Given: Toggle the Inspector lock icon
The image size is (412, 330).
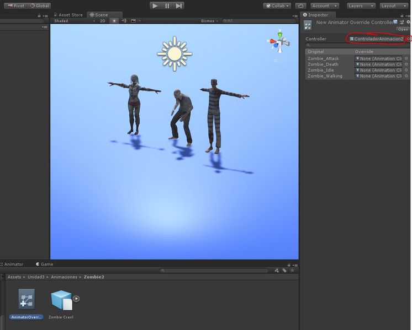Looking at the screenshot, I should [402, 16].
